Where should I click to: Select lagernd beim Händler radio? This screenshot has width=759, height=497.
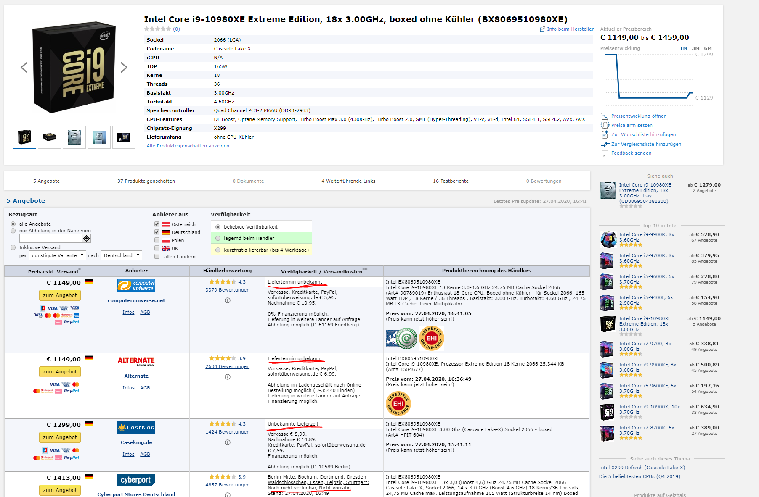(x=218, y=238)
